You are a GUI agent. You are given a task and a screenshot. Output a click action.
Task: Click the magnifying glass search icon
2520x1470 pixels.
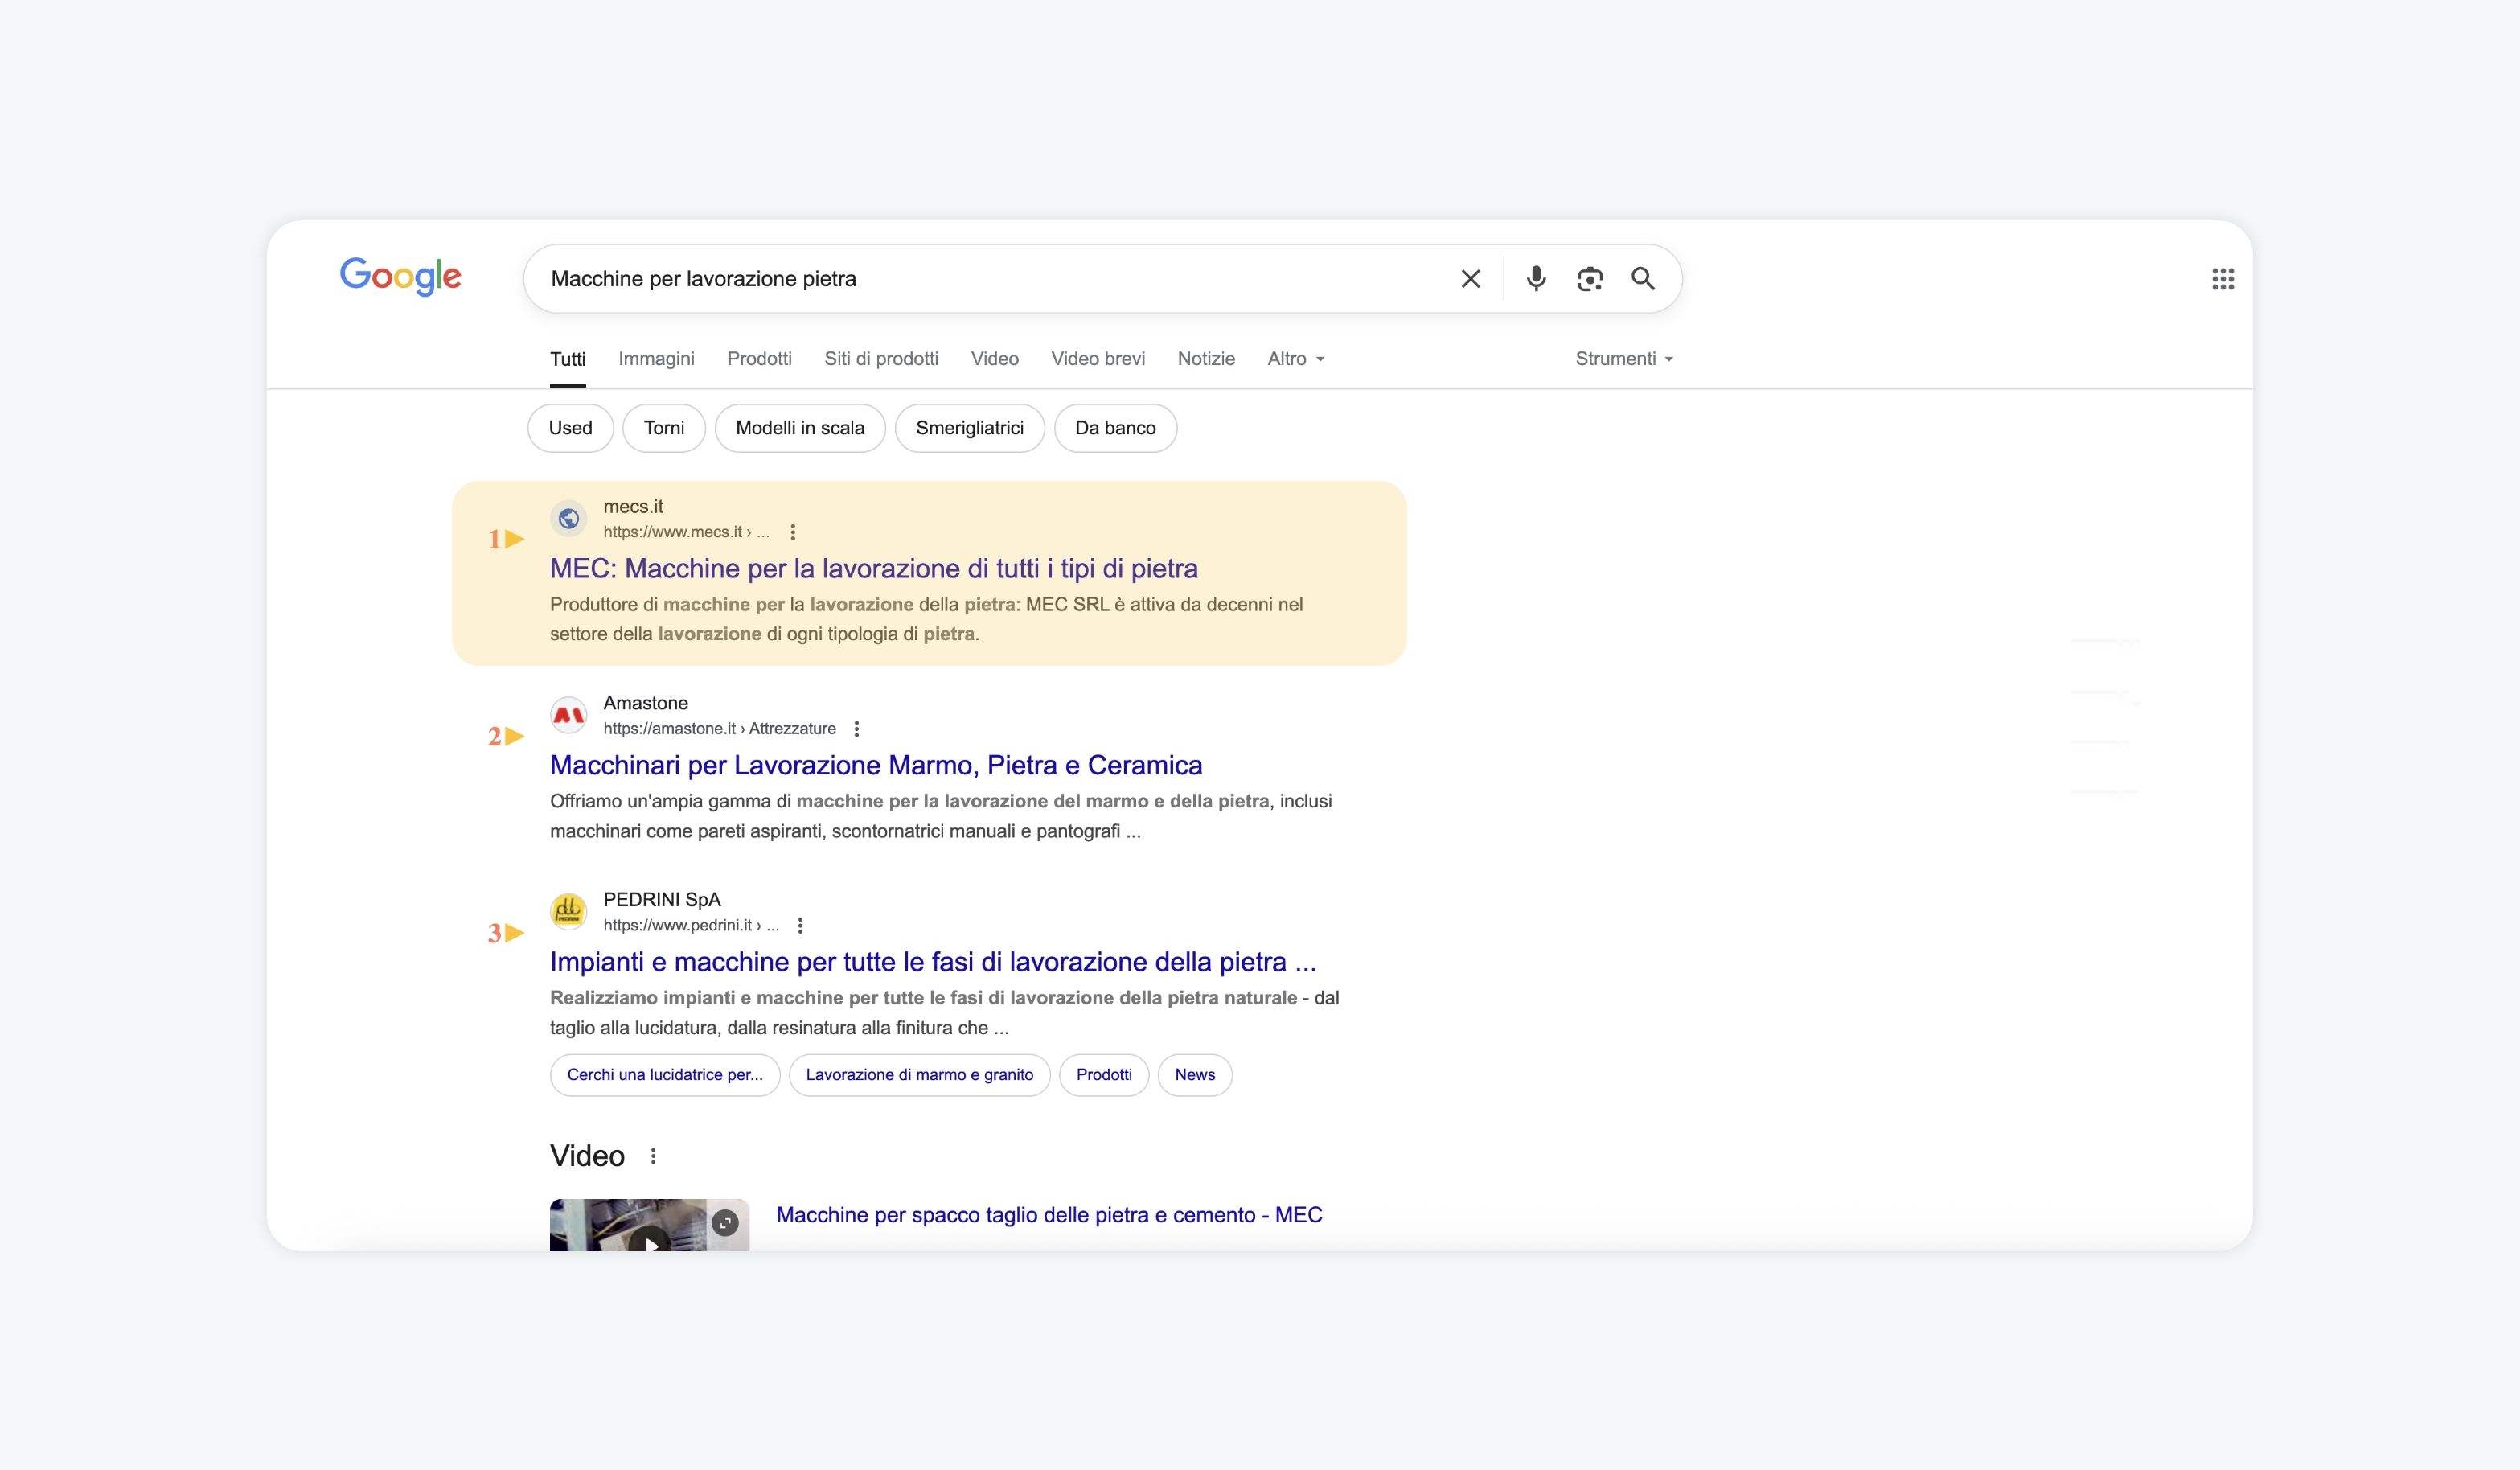point(1643,279)
